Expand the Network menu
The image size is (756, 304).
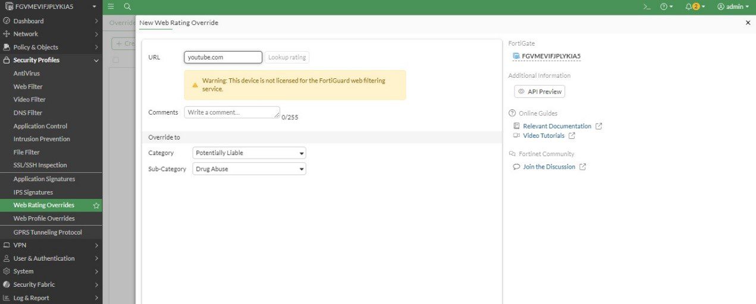(x=51, y=34)
